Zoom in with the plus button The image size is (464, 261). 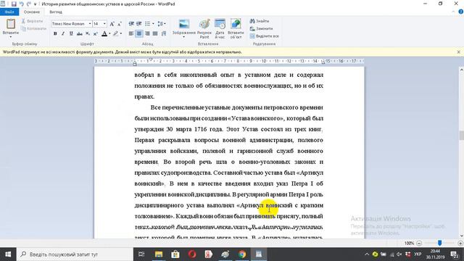click(x=460, y=244)
